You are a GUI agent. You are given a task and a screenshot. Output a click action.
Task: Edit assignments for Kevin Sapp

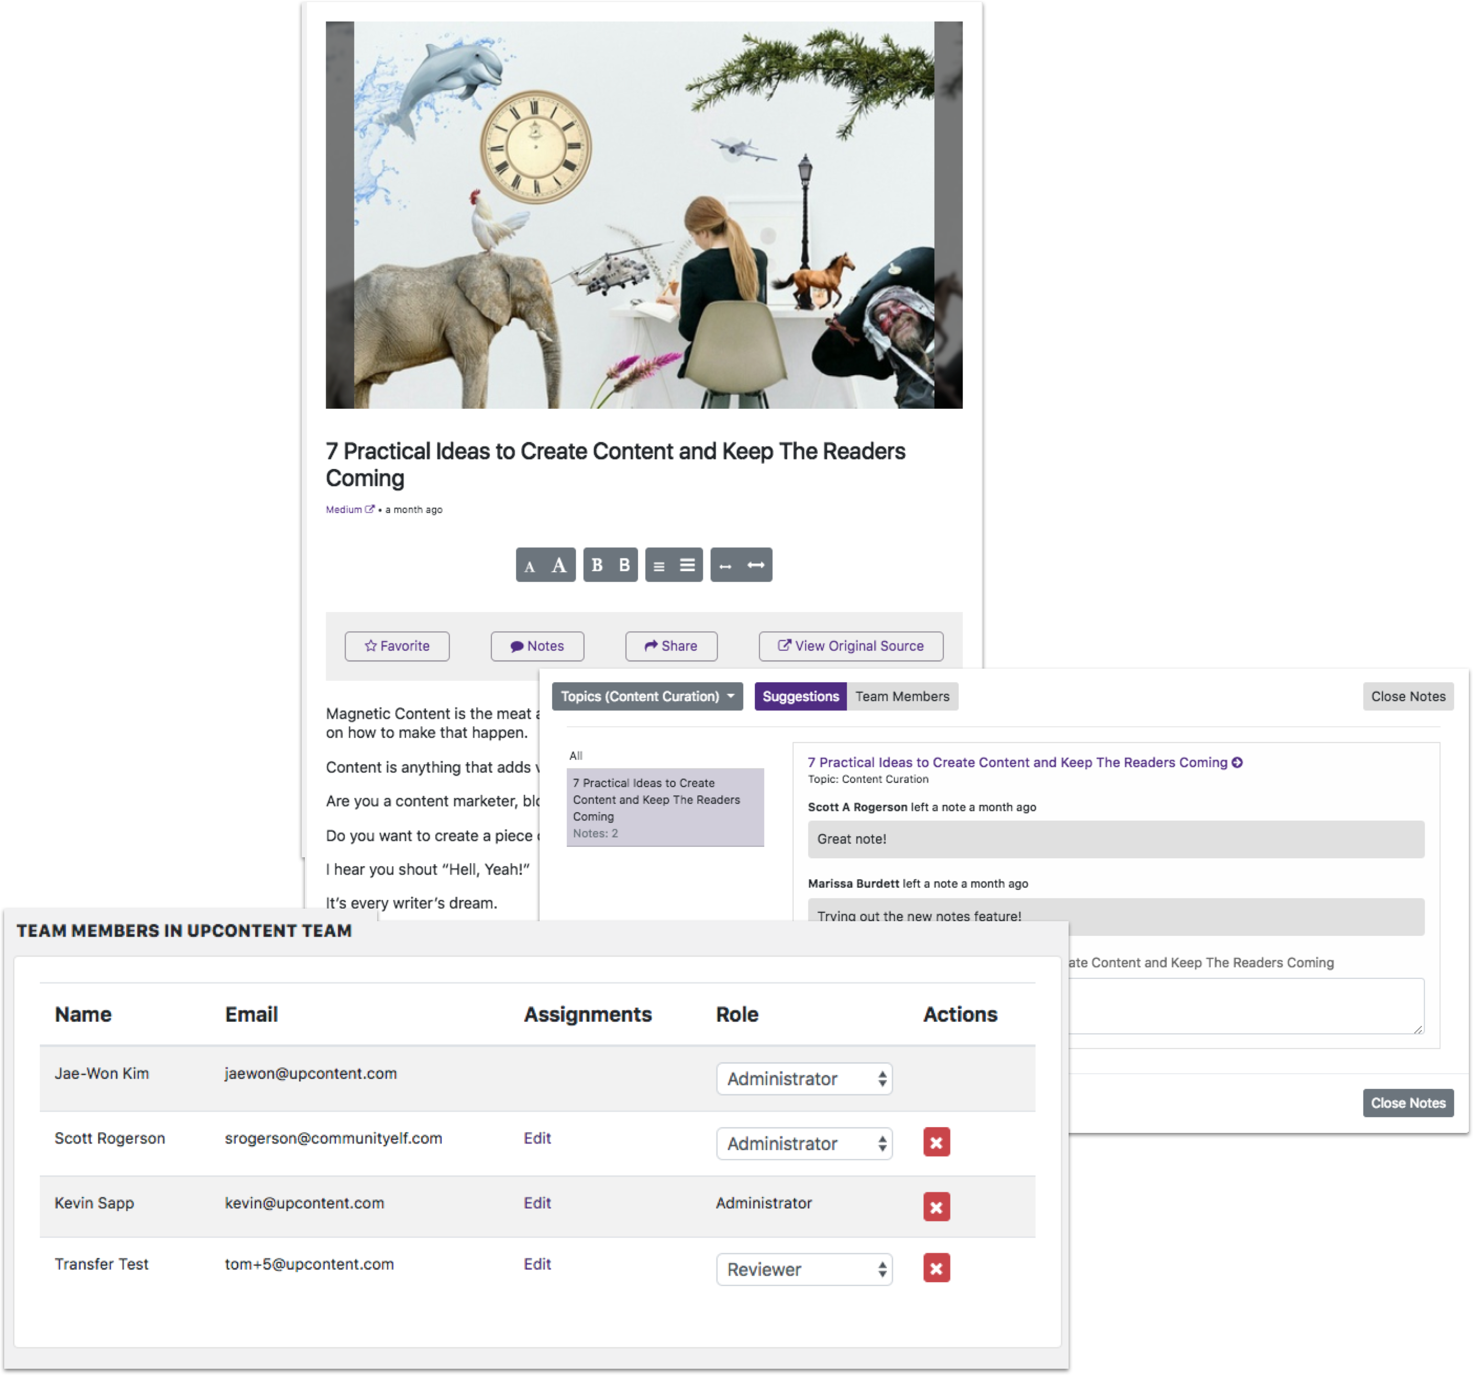coord(537,1202)
